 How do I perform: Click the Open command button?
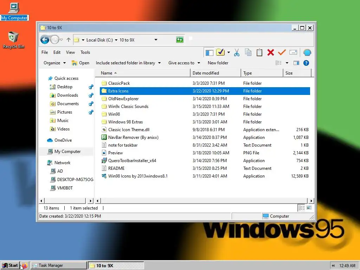81,63
